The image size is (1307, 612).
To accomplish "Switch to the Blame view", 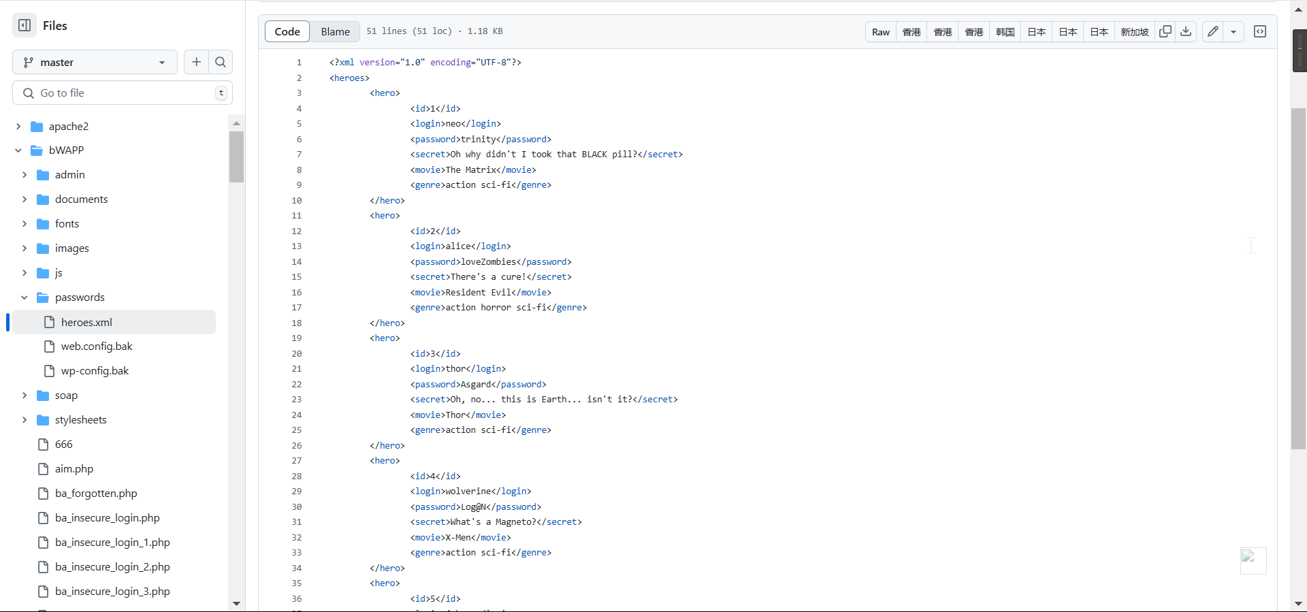I will (335, 31).
